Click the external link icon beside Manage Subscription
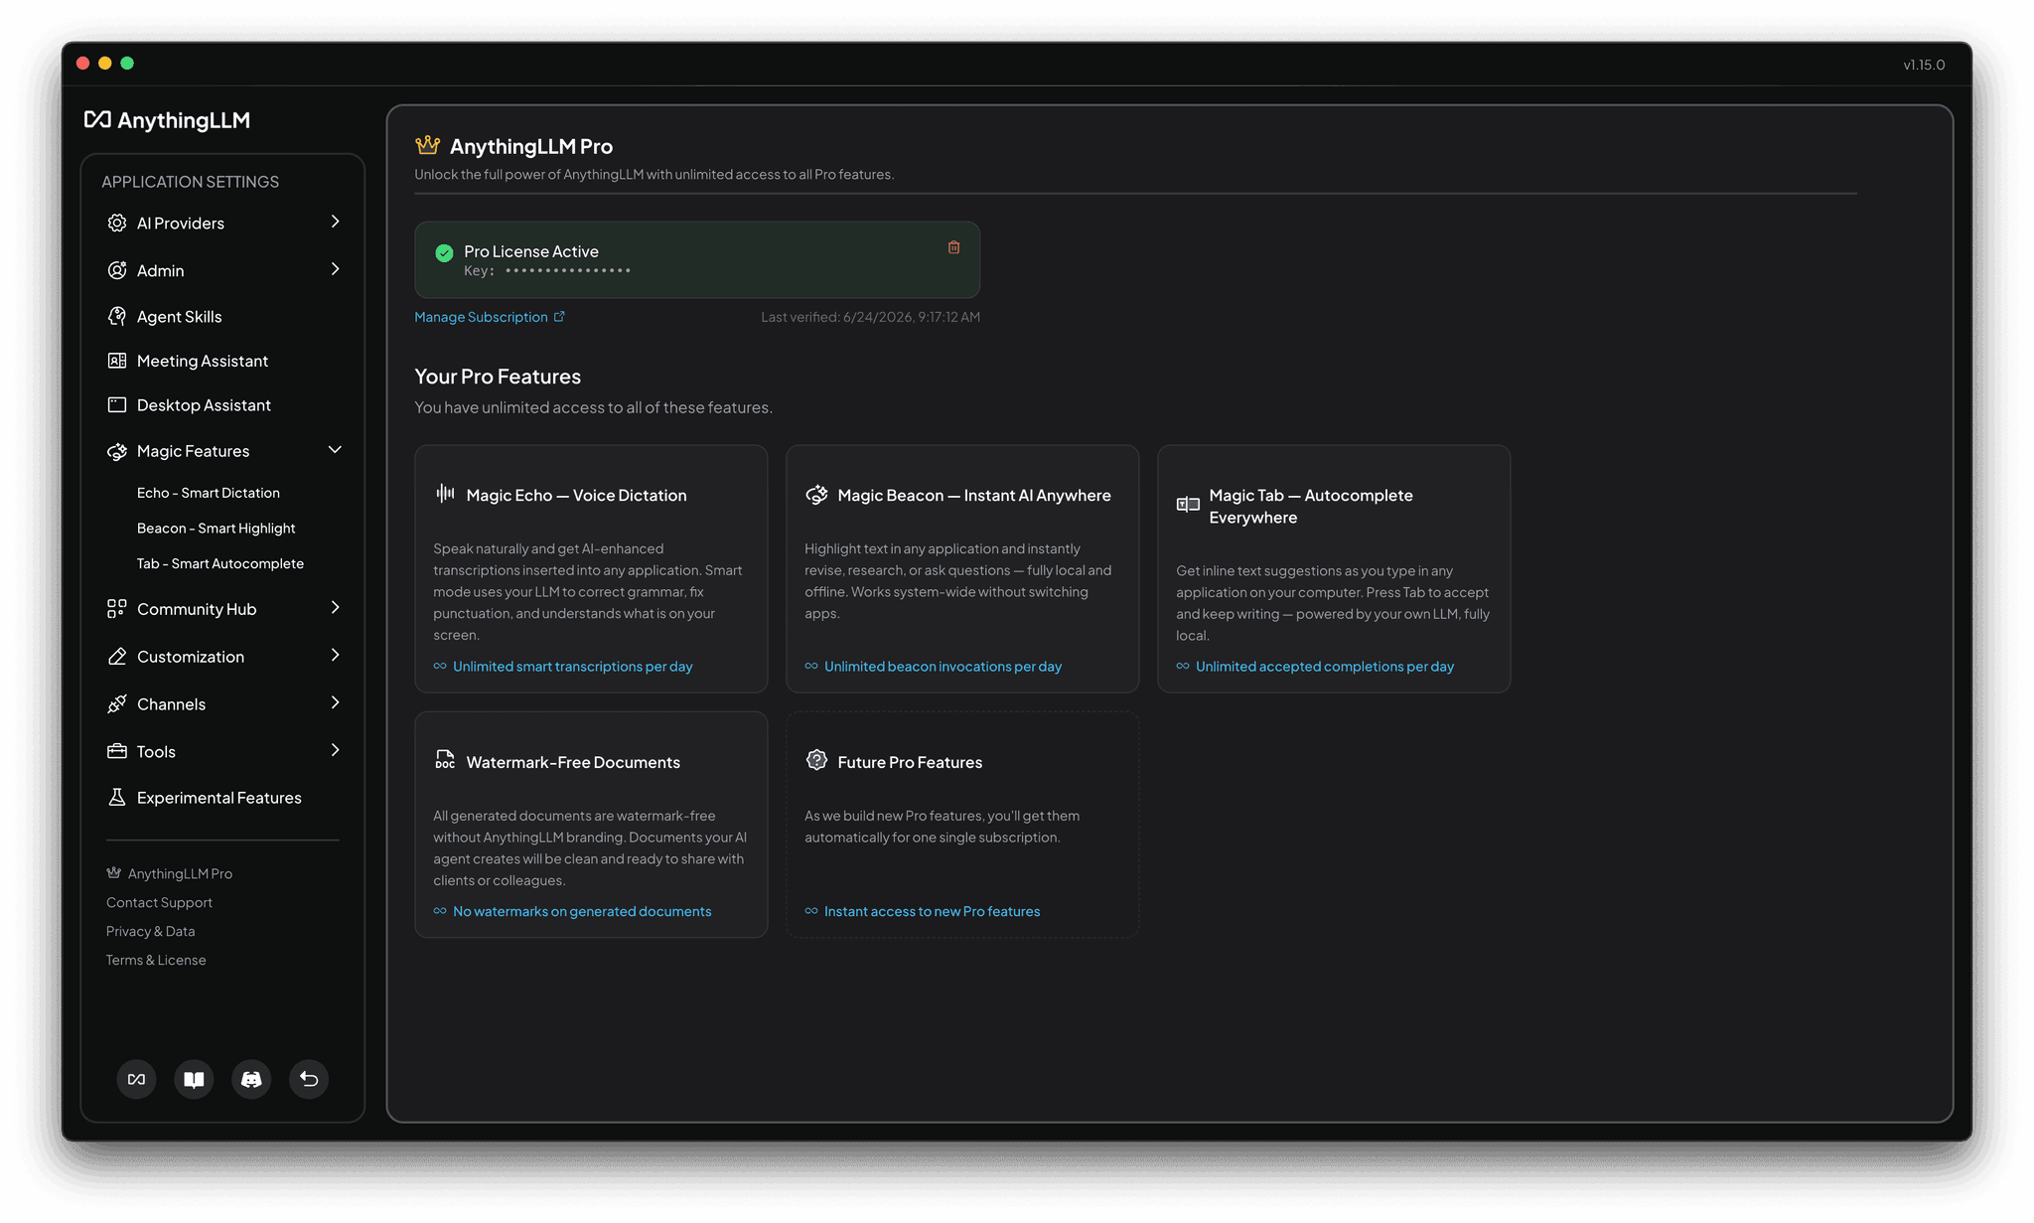Viewport: 2034px width, 1223px height. click(559, 317)
